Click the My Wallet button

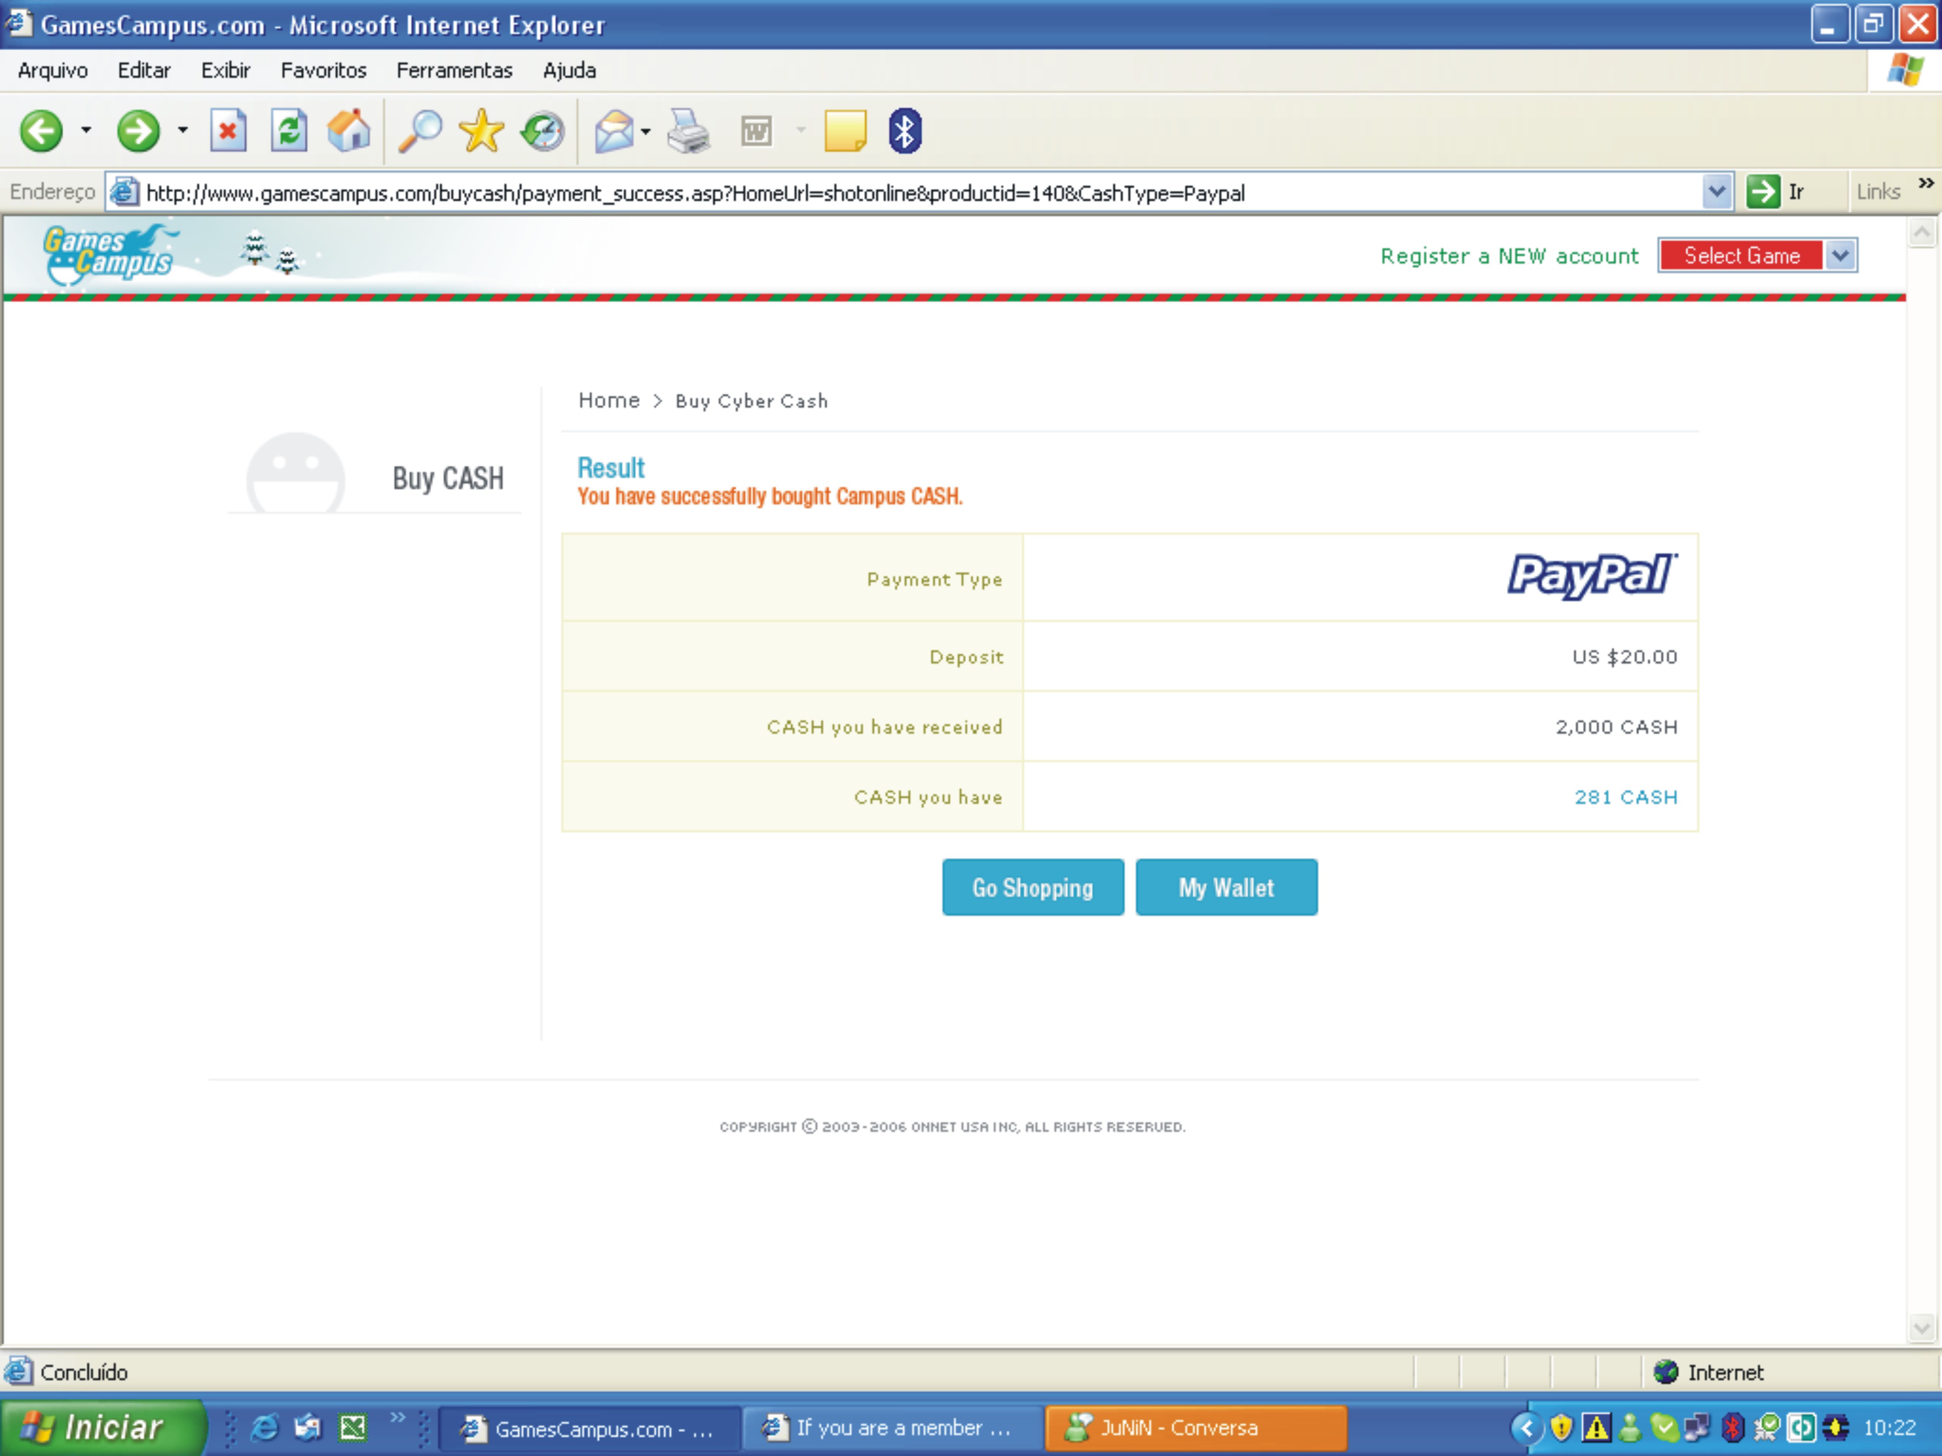1225,887
